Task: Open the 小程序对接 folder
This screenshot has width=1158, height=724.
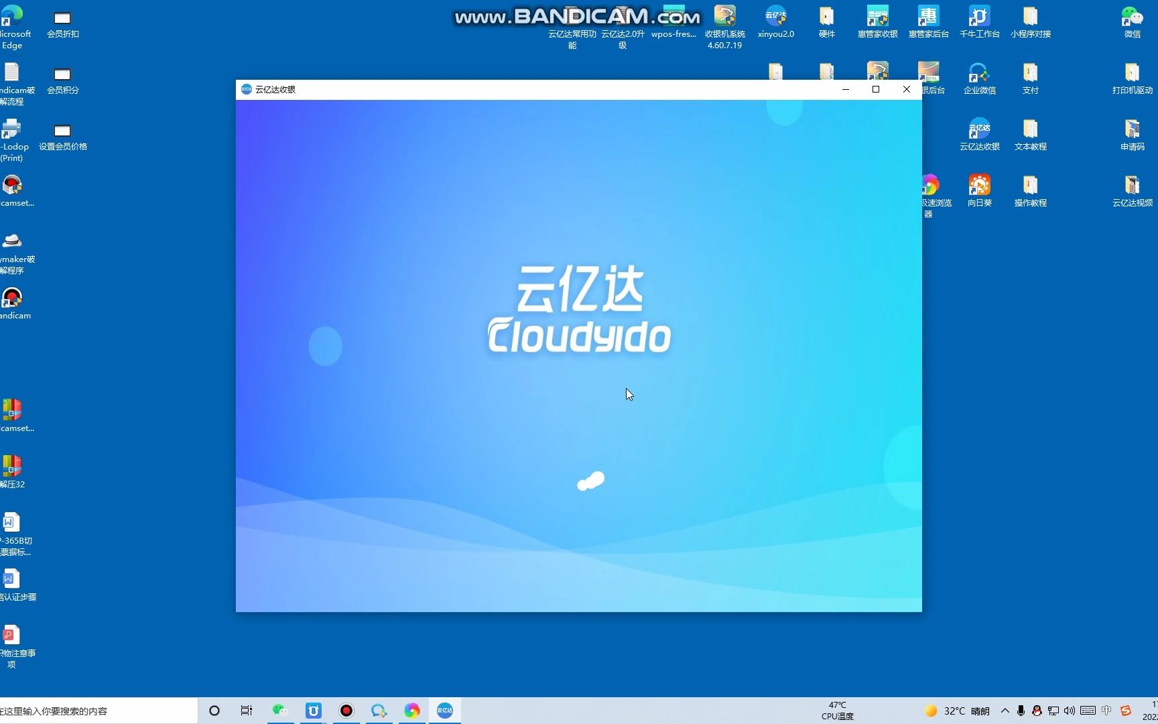Action: (1030, 22)
